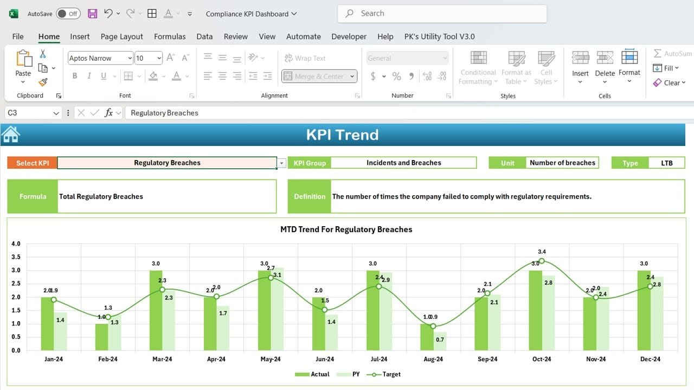The image size is (694, 390).
Task: Click the Clear button
Action: pyautogui.click(x=669, y=82)
